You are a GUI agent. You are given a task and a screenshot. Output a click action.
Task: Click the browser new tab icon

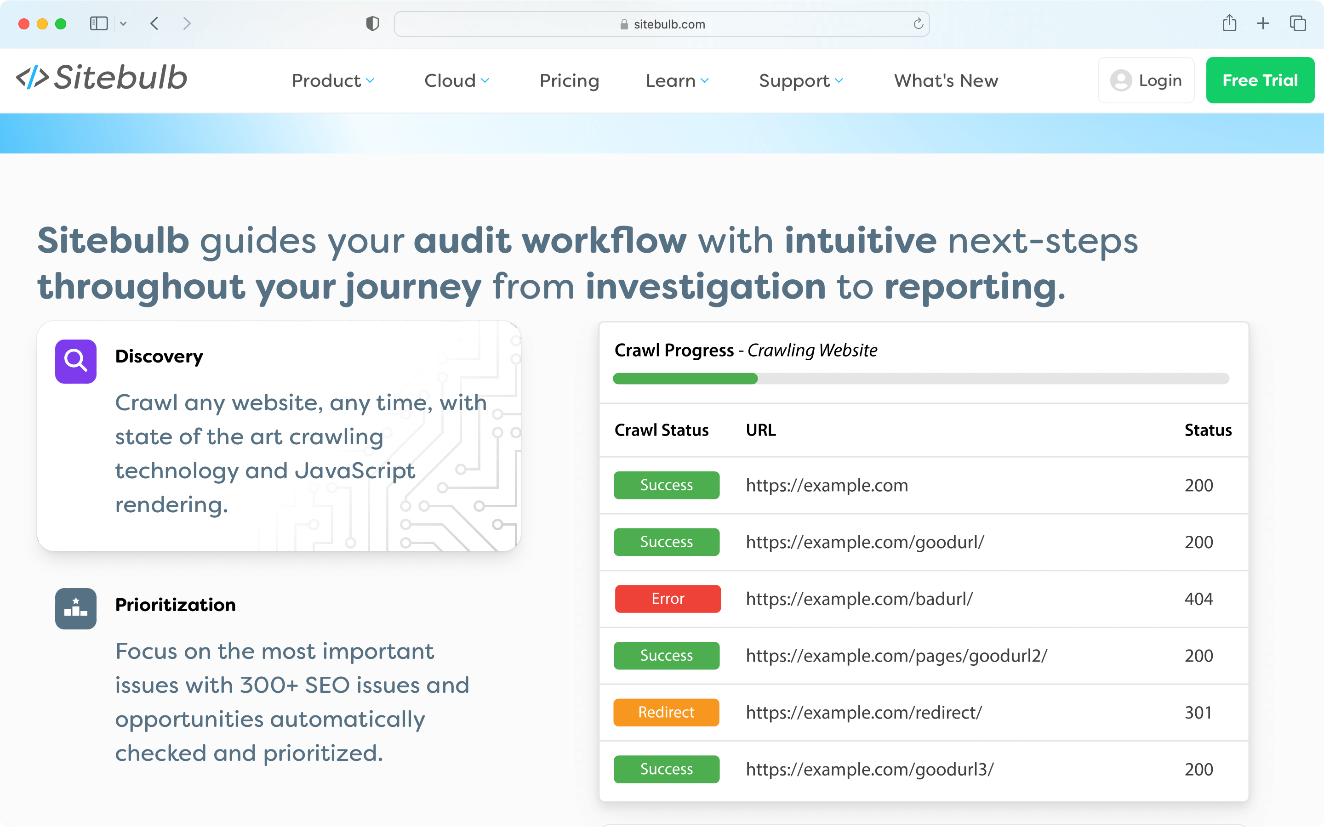(x=1263, y=24)
